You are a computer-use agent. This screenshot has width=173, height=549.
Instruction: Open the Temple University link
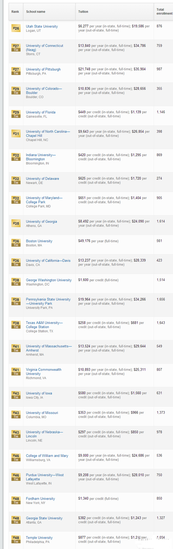[x=39, y=538]
